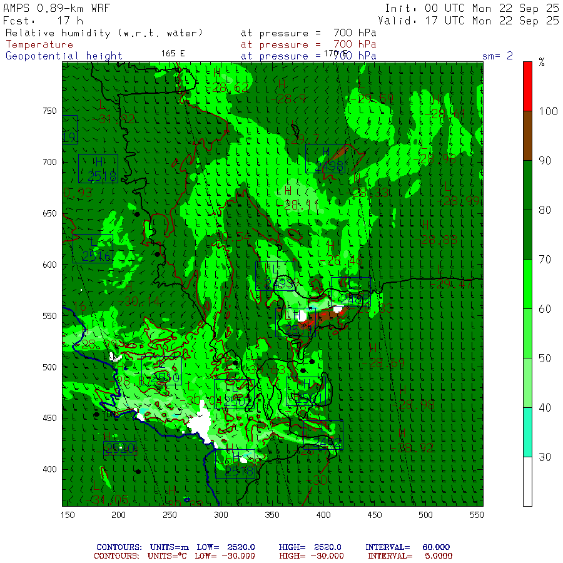
Task: Click the boxed '2510' height label
Action: coord(161,370)
